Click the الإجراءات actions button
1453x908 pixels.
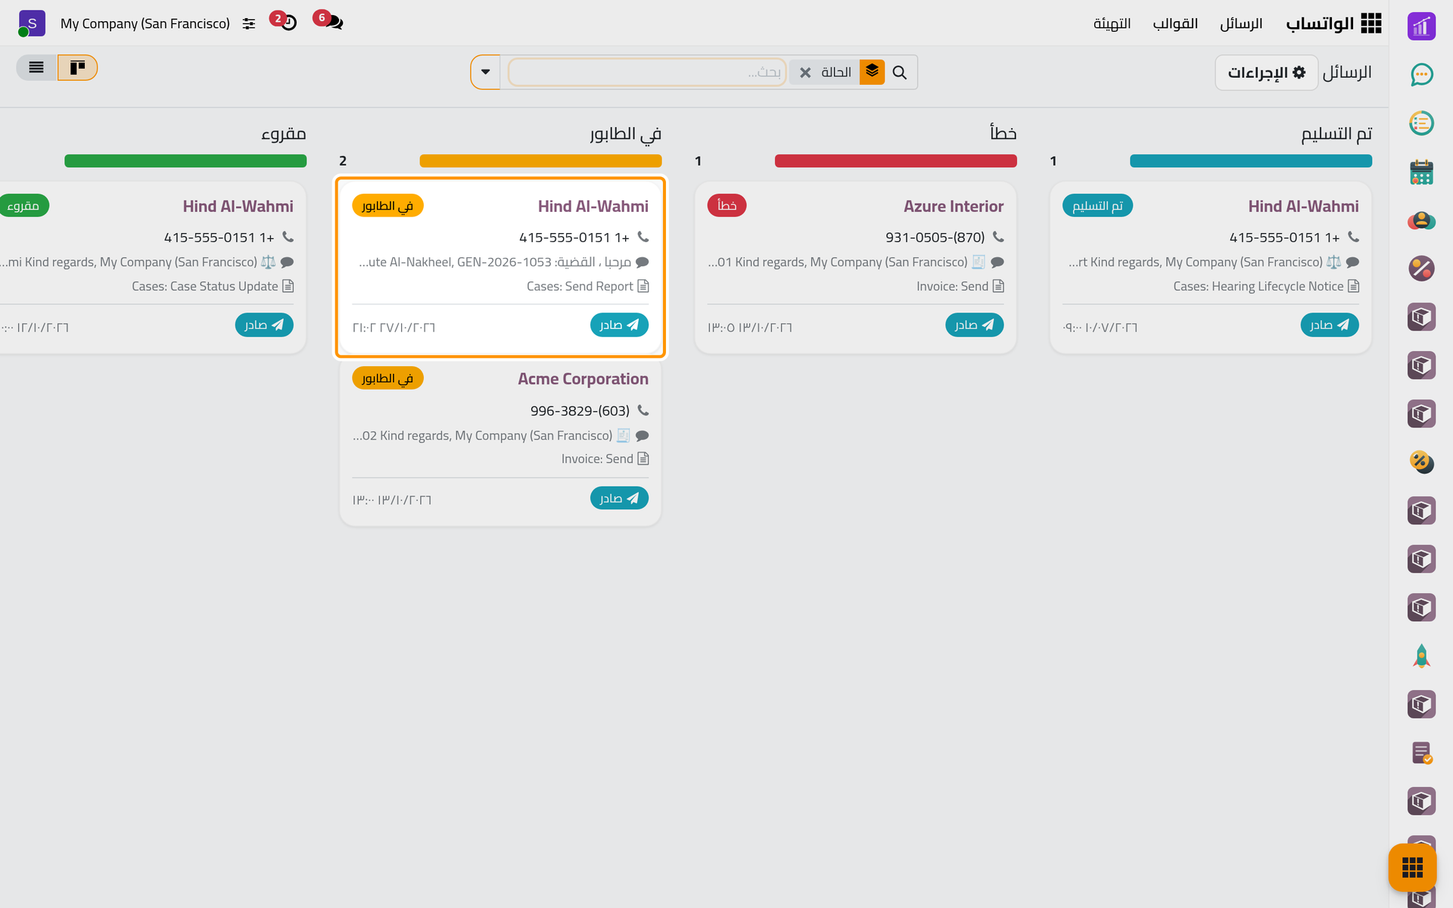tap(1266, 73)
